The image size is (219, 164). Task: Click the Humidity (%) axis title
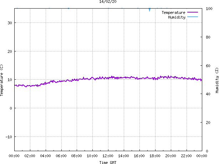click(217, 80)
